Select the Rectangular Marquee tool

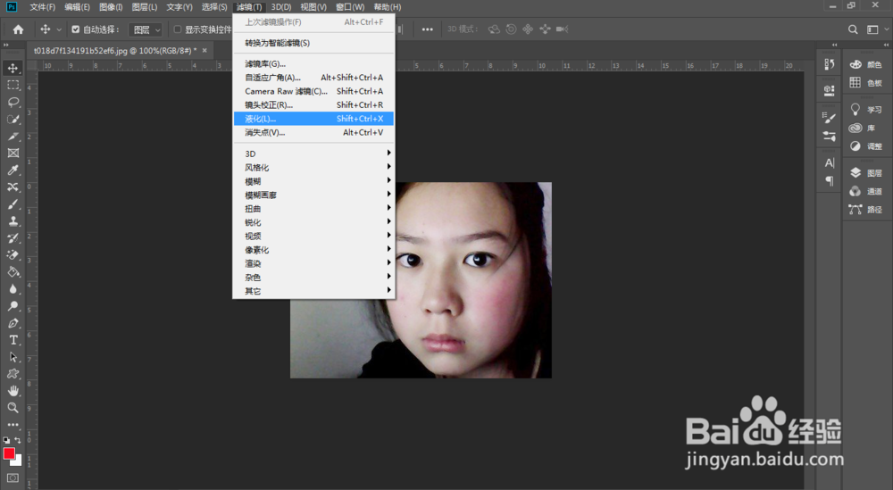[13, 86]
